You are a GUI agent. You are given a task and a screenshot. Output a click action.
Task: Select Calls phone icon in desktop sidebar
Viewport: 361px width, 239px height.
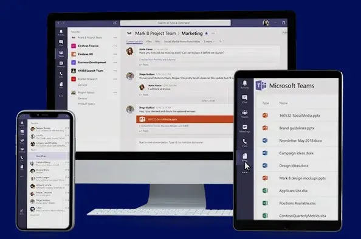(x=61, y=74)
